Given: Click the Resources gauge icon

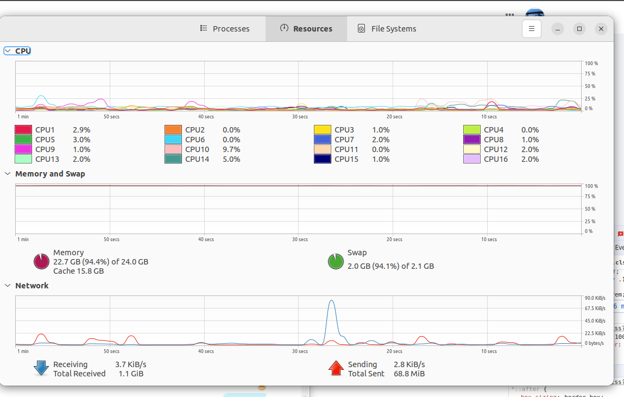Looking at the screenshot, I should pyautogui.click(x=284, y=28).
